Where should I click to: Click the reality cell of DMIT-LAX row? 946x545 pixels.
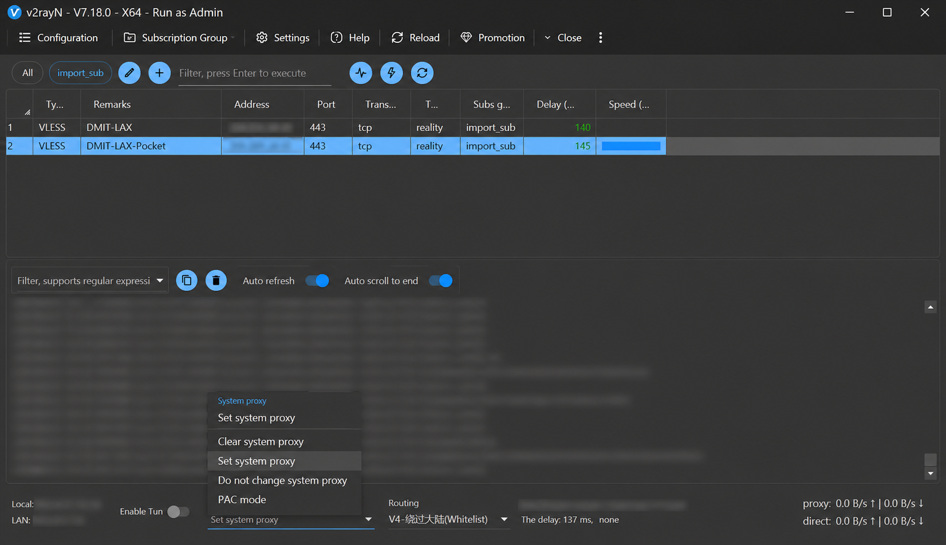coord(435,127)
